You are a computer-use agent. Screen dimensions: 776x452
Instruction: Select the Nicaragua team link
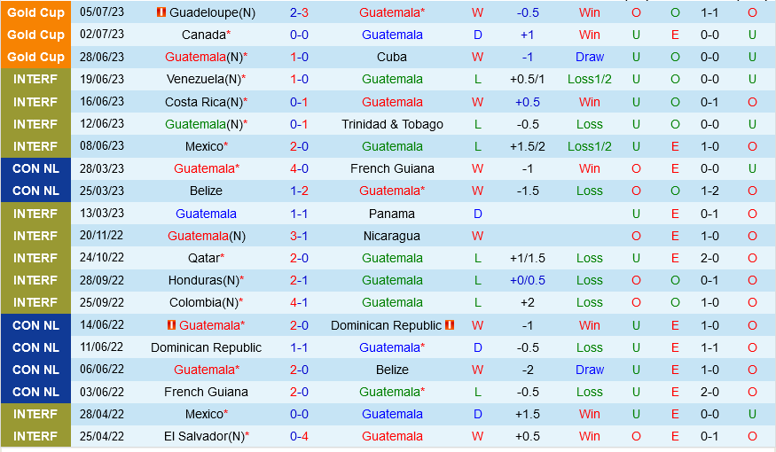[392, 236]
